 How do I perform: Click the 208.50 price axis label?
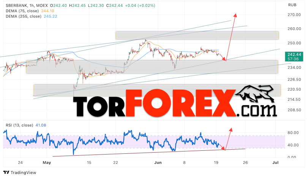tap(294, 110)
